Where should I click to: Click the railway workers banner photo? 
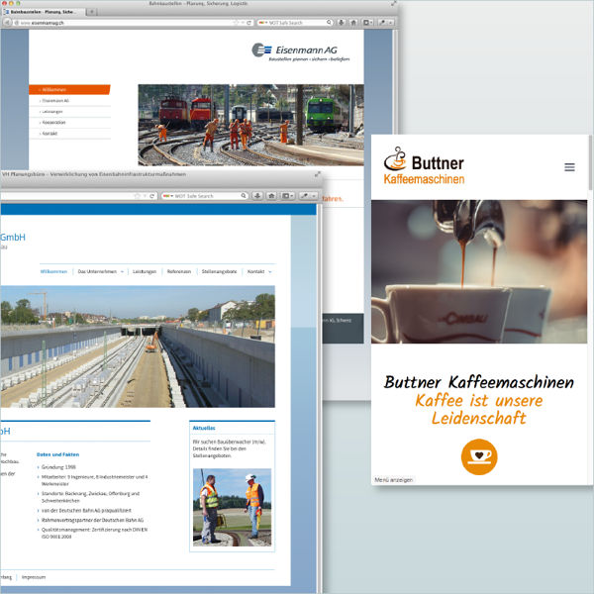tap(250, 125)
